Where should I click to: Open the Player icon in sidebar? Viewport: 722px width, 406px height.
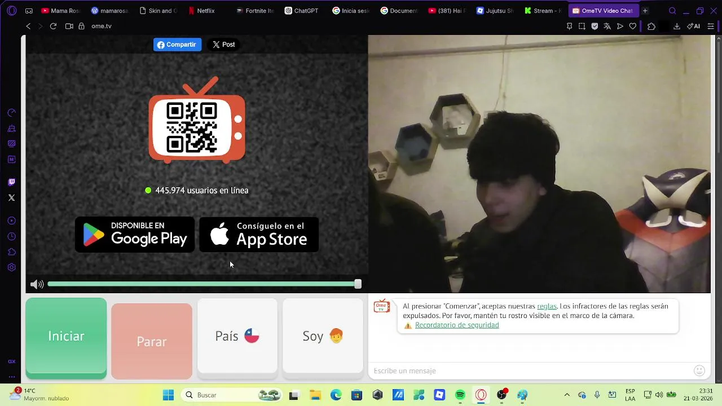(x=11, y=220)
